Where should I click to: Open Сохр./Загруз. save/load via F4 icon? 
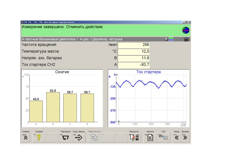[79, 138]
